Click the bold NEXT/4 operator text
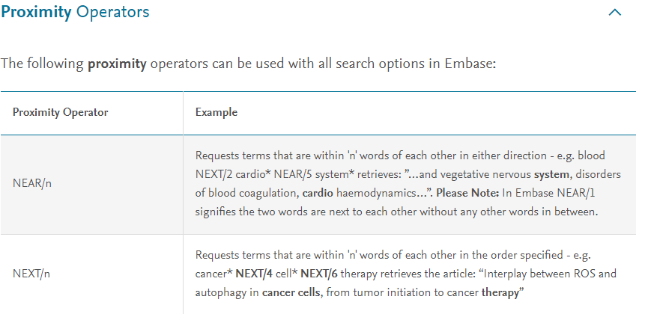The height and width of the screenshot is (314, 645). click(x=254, y=274)
